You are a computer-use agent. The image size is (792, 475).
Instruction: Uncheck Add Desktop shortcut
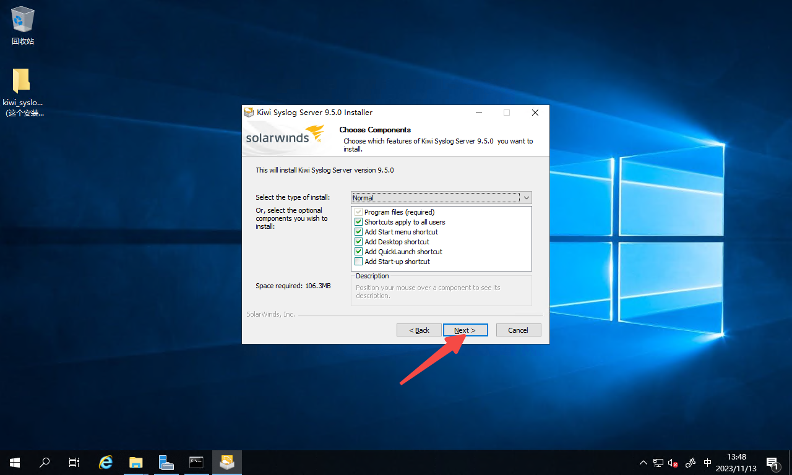358,242
